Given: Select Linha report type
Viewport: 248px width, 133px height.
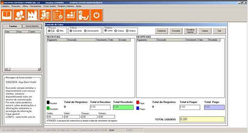Looking at the screenshot, I should point(106,31).
